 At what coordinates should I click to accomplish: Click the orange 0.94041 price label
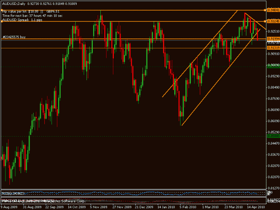pos(273,10)
